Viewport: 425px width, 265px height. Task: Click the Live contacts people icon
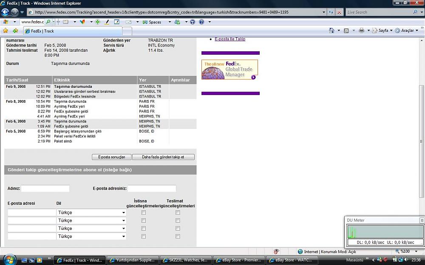pyautogui.click(x=177, y=22)
